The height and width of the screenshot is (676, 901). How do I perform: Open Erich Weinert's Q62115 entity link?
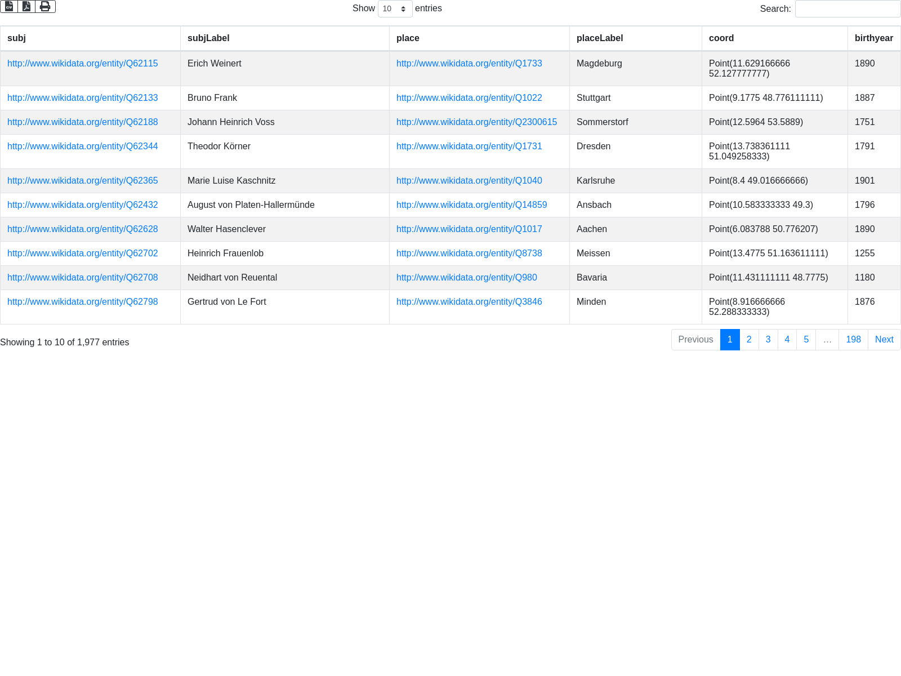[x=83, y=64]
